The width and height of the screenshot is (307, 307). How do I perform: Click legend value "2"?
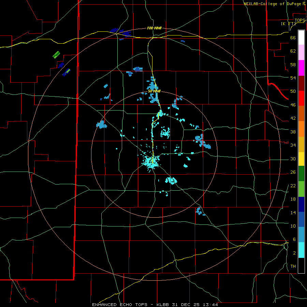point(294,253)
